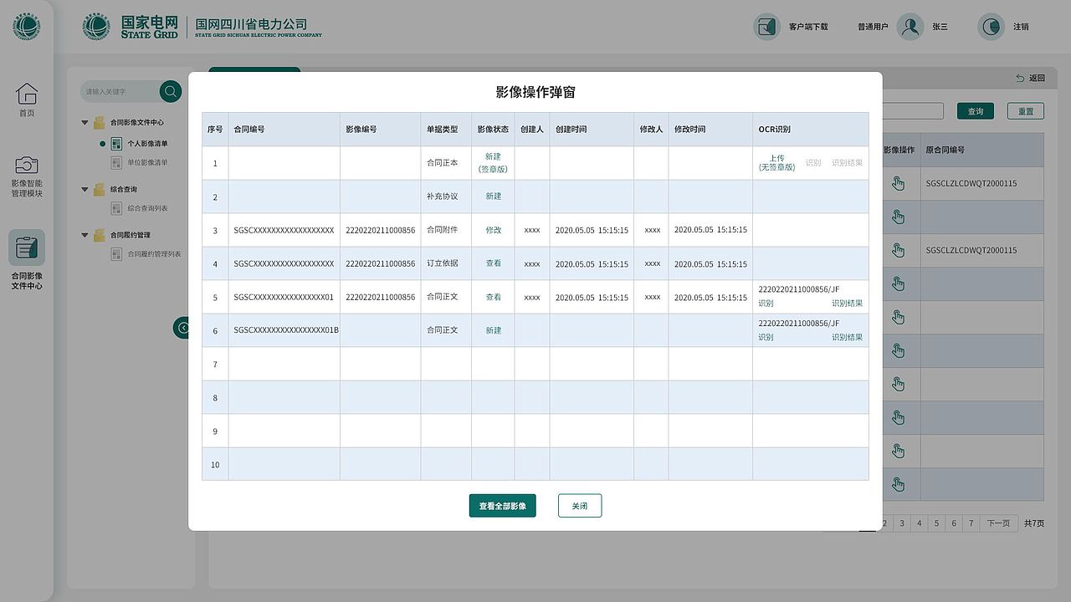The width and height of the screenshot is (1071, 602).
Task: Click the 关闭 button in the dialog
Action: click(x=580, y=506)
